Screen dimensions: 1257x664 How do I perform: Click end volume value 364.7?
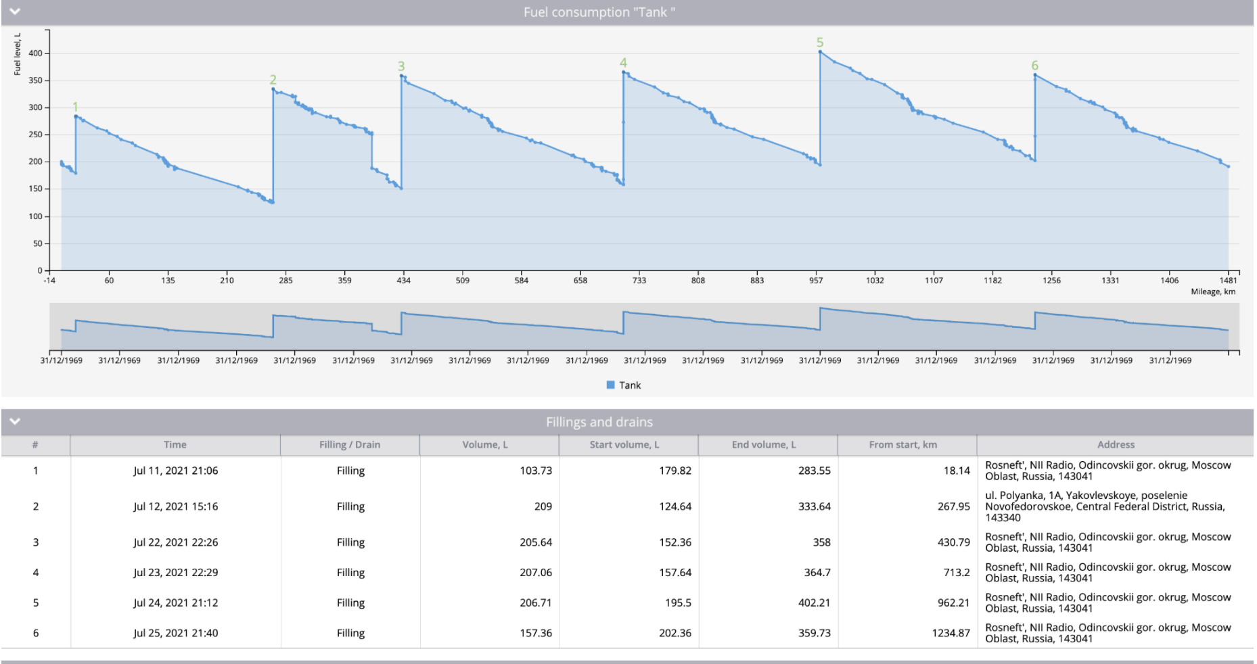[x=817, y=573]
